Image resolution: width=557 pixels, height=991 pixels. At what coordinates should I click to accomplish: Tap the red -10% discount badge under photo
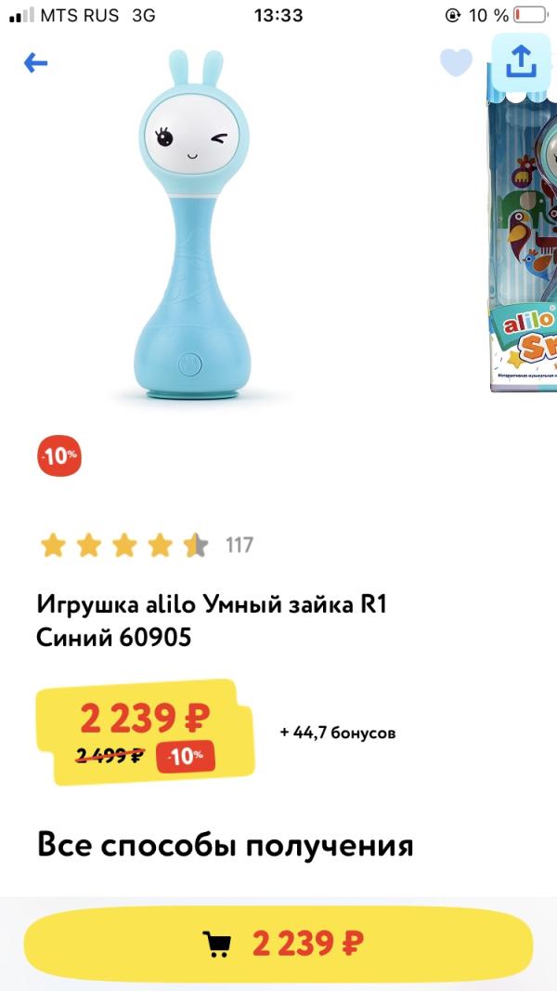point(60,455)
